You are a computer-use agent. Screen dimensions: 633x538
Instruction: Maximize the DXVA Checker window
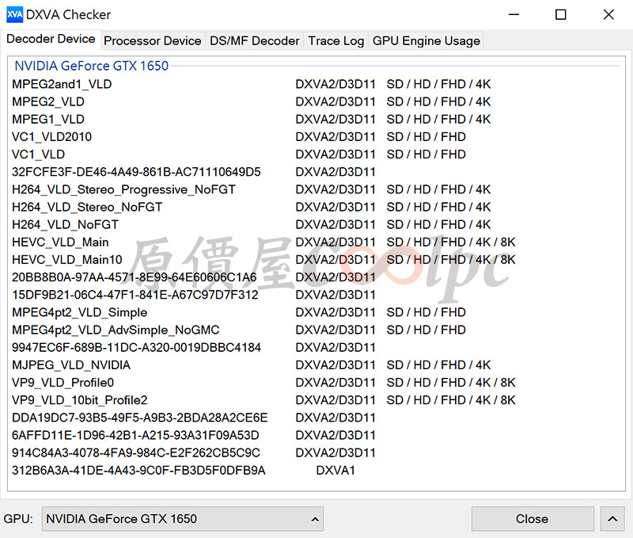pos(561,14)
